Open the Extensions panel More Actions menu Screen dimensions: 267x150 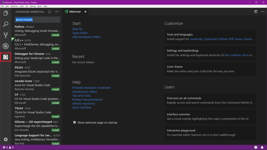pyautogui.click(x=57, y=12)
